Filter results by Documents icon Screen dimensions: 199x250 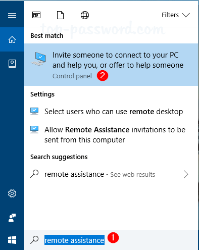[x=60, y=15]
